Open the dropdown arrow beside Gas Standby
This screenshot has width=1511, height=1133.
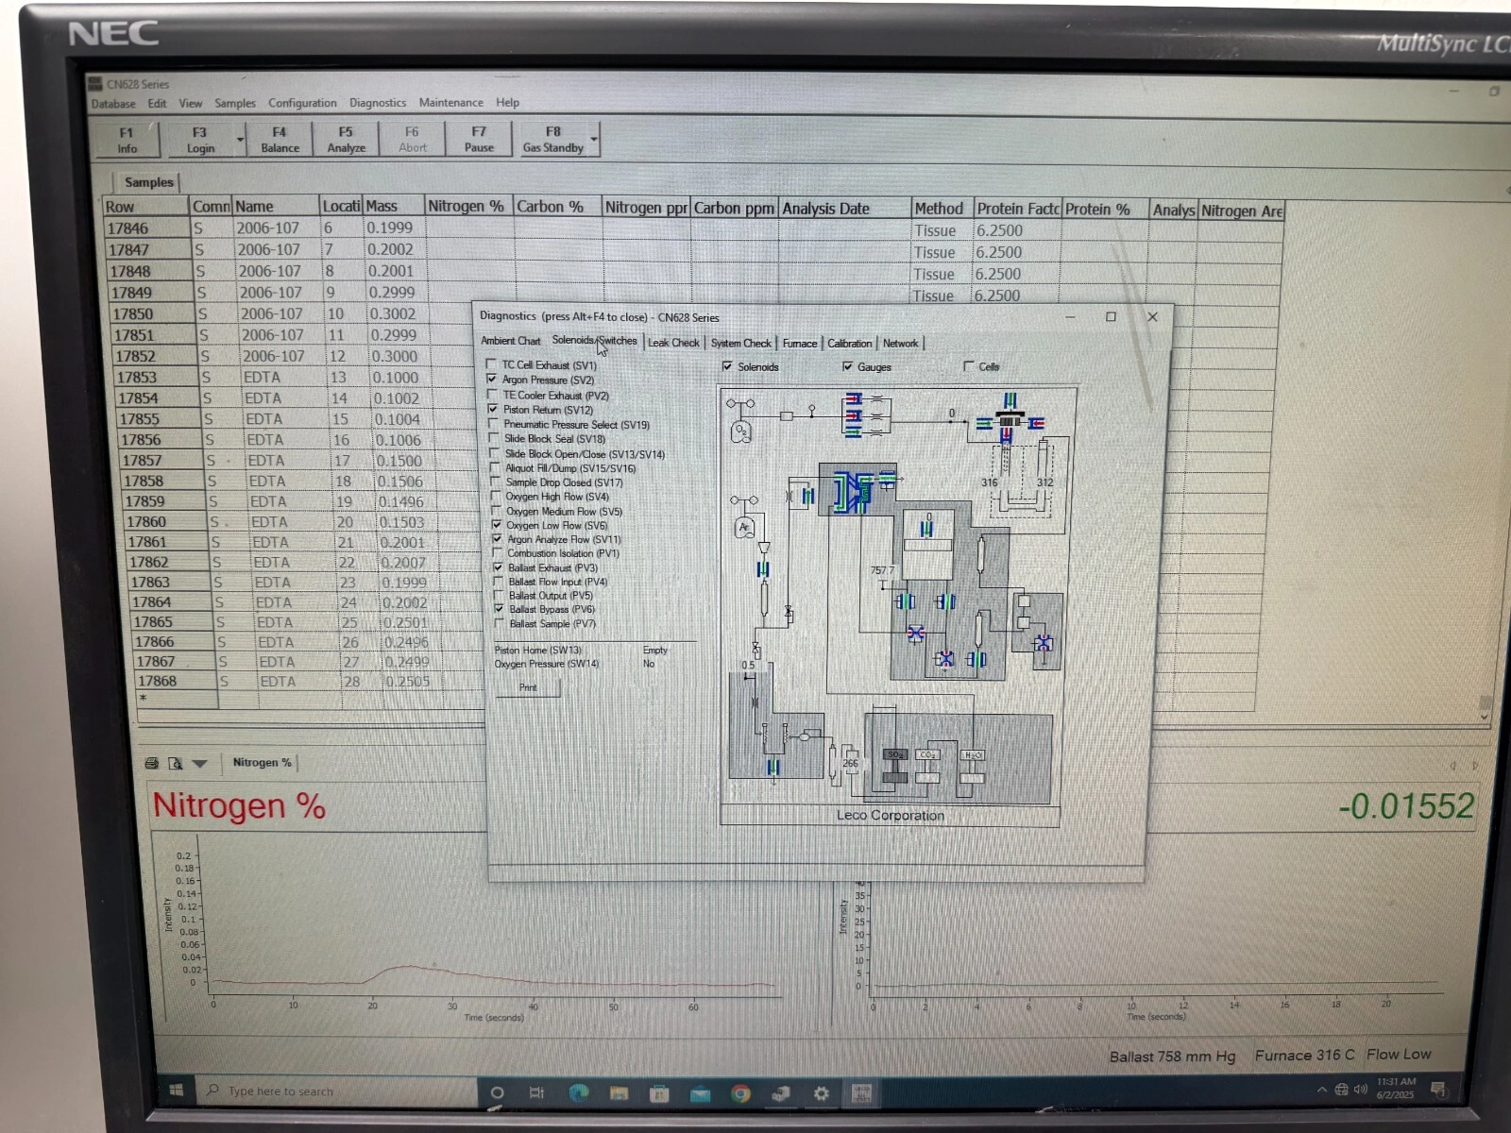[x=594, y=140]
